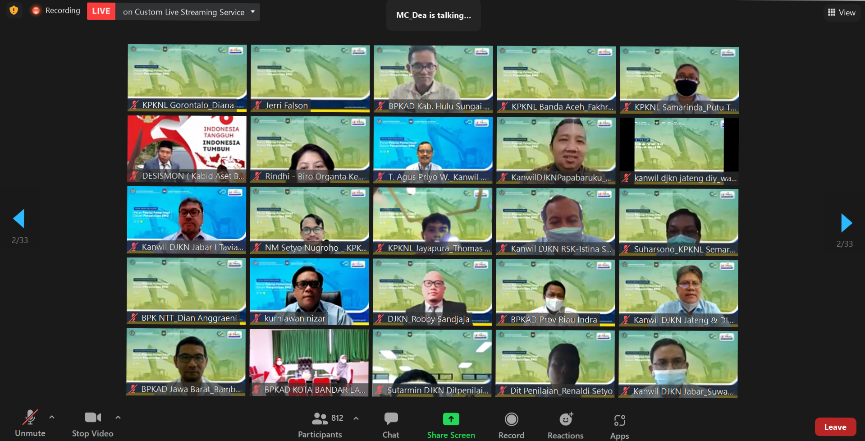Start sharing with Share Screen

pyautogui.click(x=451, y=425)
